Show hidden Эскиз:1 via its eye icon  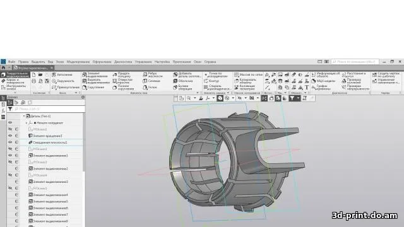pyautogui.click(x=10, y=129)
